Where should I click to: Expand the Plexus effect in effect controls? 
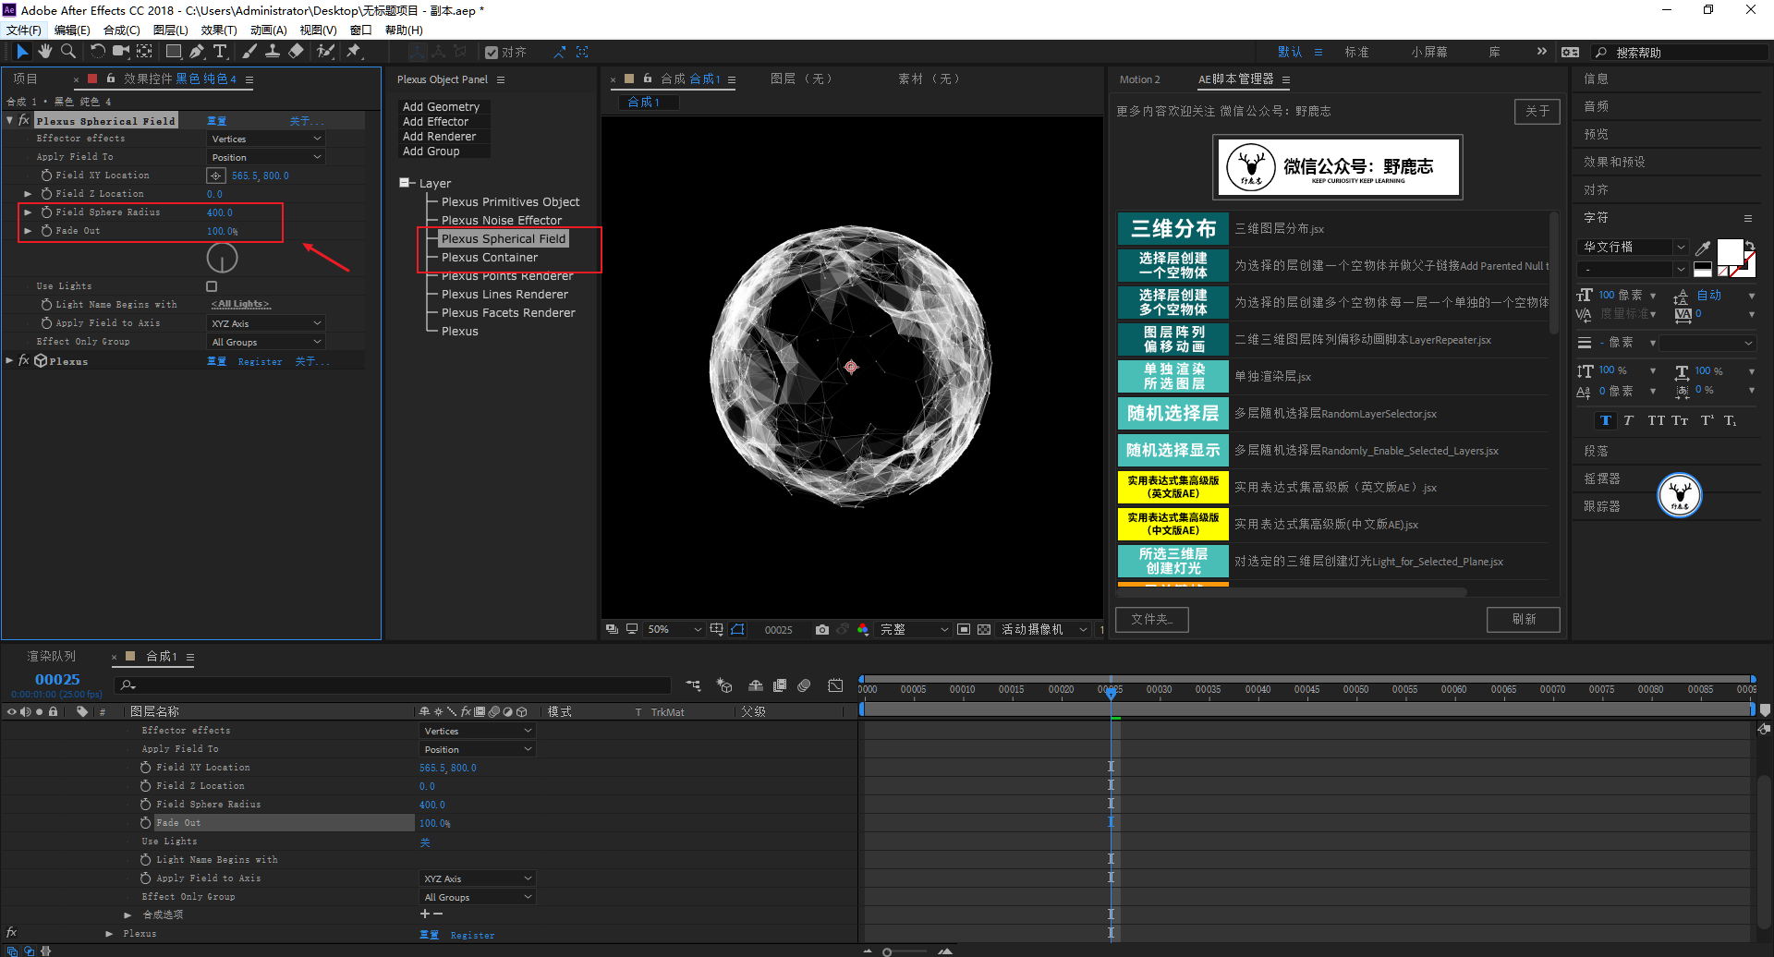(9, 360)
